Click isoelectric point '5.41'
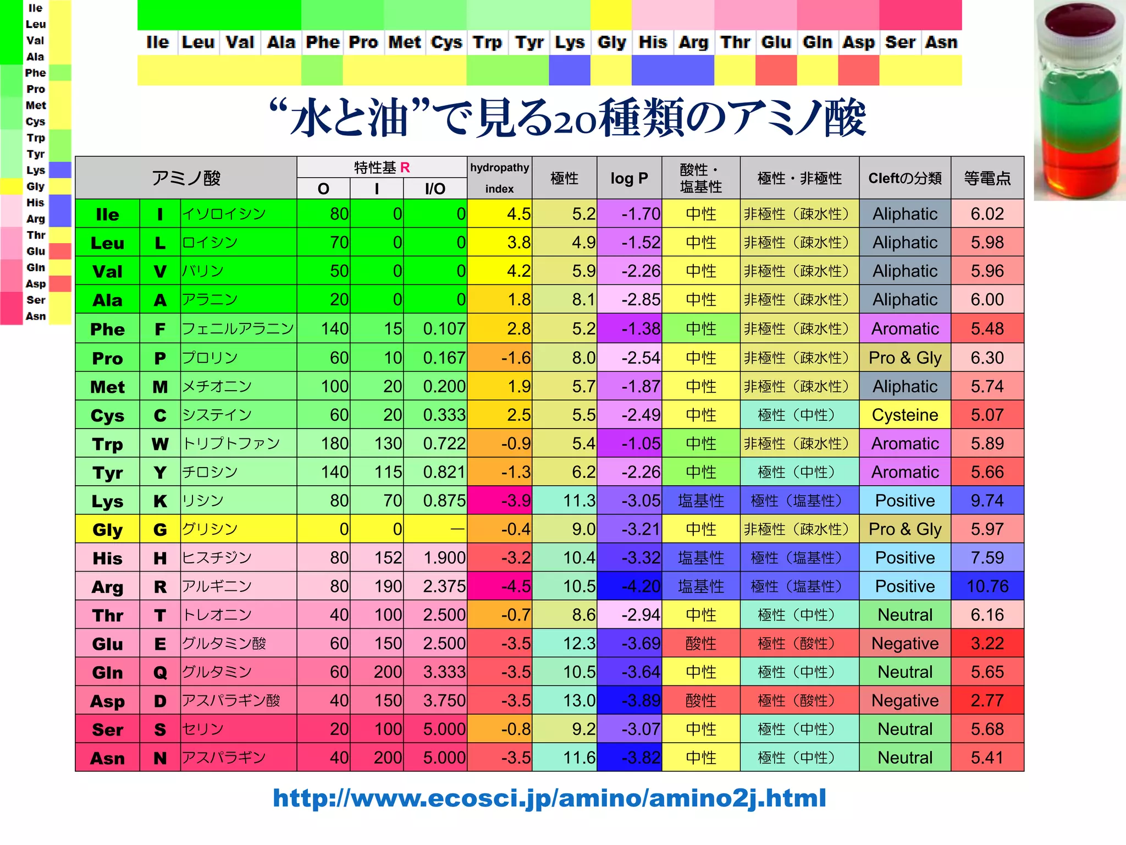The width and height of the screenshot is (1126, 845). 987,758
